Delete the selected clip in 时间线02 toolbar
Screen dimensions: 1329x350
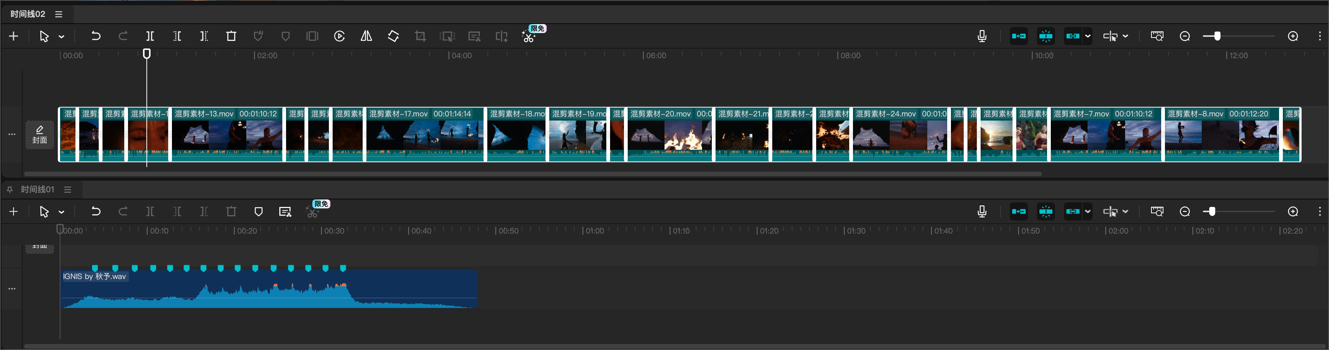pyautogui.click(x=231, y=36)
